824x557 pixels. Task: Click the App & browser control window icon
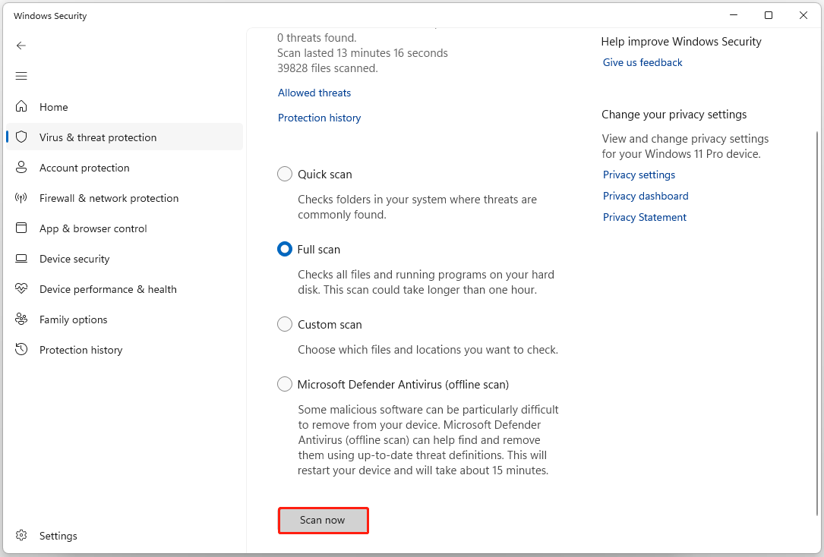click(x=21, y=228)
